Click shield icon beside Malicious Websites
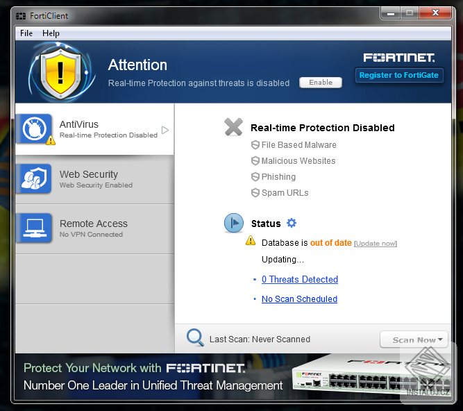This screenshot has width=463, height=411. click(255, 161)
